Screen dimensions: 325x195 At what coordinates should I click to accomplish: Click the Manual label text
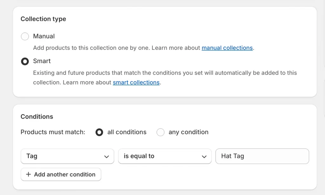(x=44, y=36)
